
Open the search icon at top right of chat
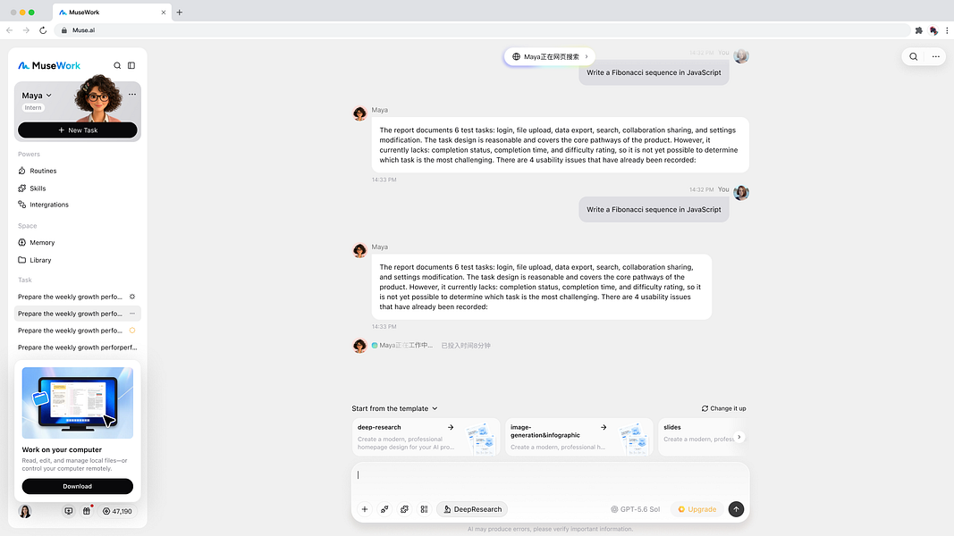[x=913, y=56]
